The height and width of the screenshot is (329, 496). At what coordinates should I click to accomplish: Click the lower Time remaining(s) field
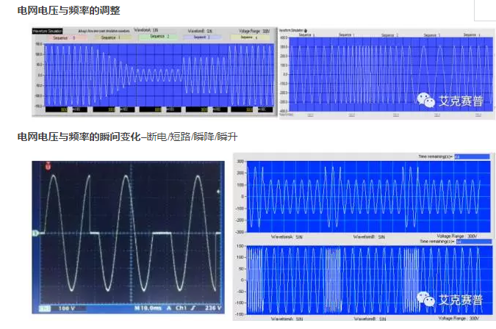tap(470, 241)
